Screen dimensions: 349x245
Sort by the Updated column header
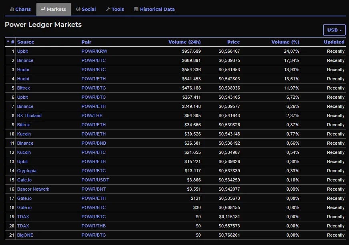(334, 42)
